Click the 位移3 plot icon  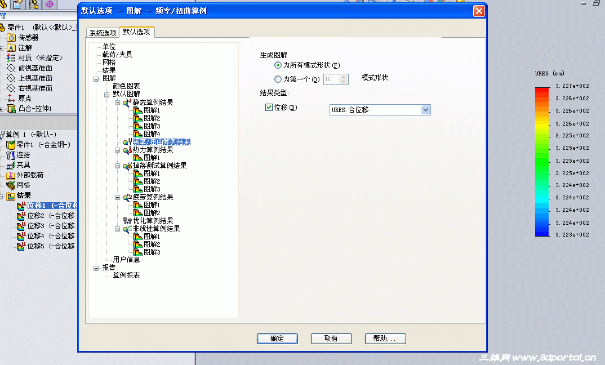(x=21, y=226)
